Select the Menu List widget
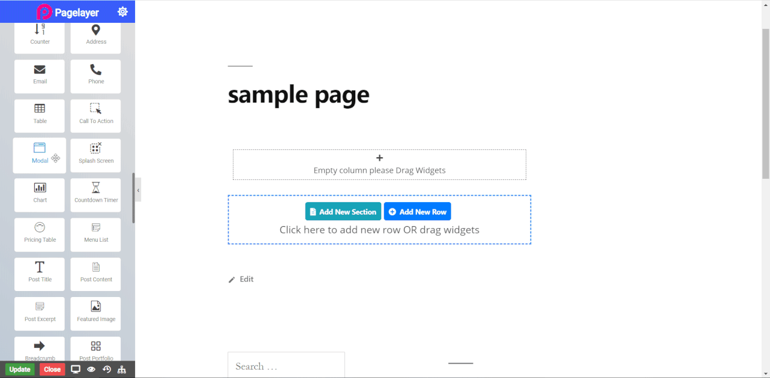770x378 pixels. [x=95, y=234]
